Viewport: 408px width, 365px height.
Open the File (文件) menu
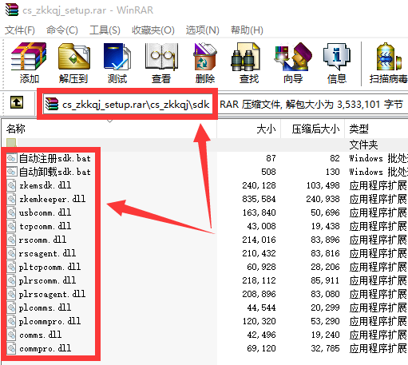pos(20,30)
